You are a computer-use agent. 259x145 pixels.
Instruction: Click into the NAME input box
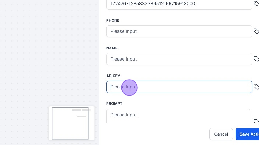[179, 59]
